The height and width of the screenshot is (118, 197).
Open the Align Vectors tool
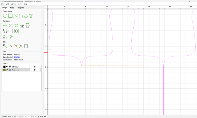(x=16, y=31)
